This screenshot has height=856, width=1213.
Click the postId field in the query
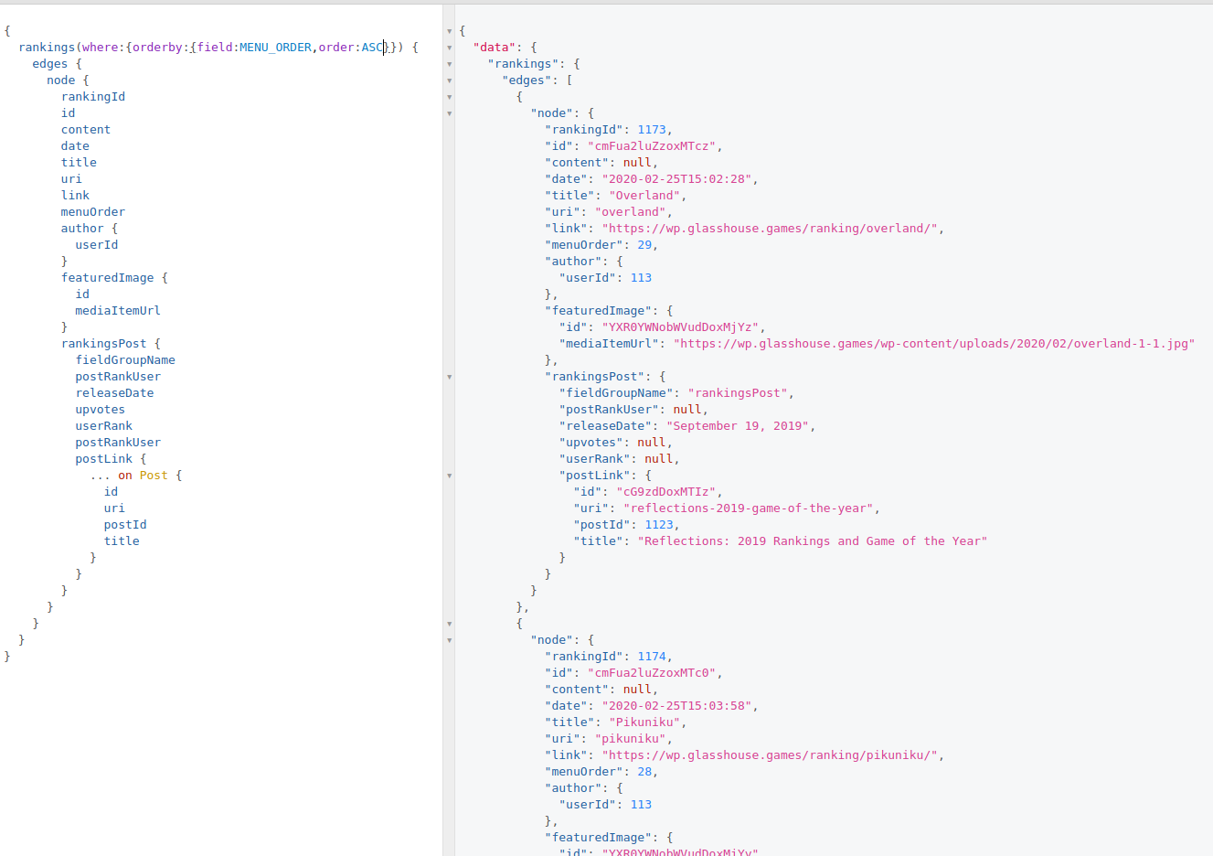(x=125, y=525)
